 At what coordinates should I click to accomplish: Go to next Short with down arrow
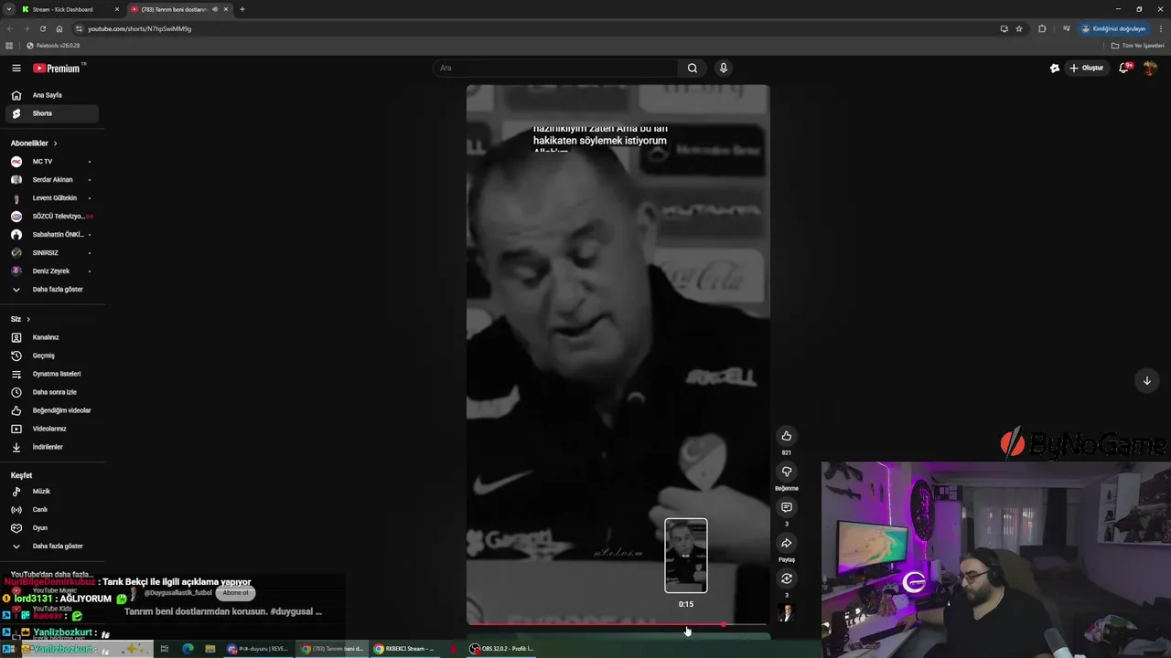pyautogui.click(x=1146, y=381)
